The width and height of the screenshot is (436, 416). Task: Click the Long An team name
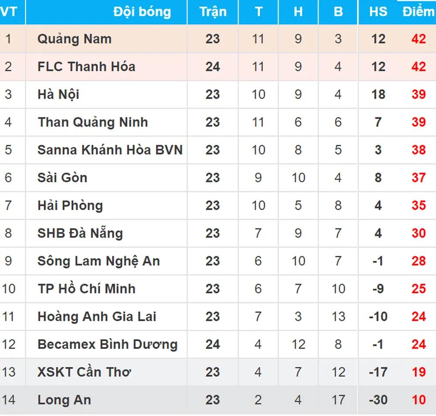(x=64, y=400)
